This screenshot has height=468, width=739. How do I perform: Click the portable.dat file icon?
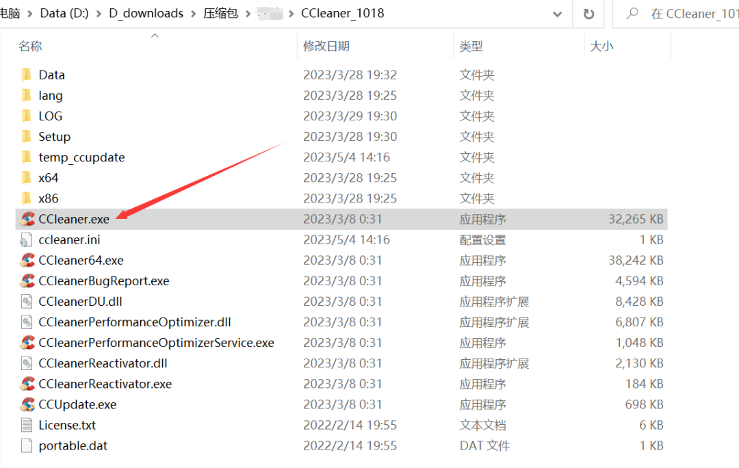point(27,446)
